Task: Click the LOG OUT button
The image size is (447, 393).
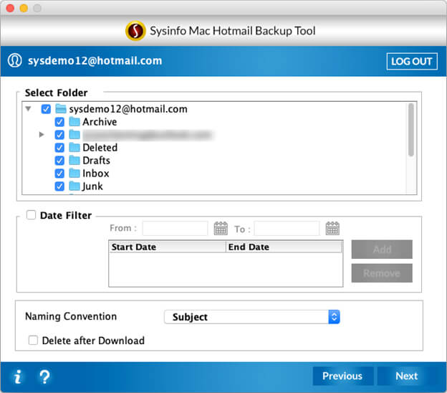Action: (412, 61)
